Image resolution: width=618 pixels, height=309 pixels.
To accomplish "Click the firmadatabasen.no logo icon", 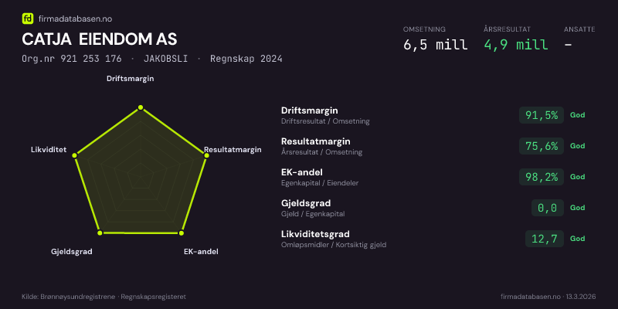I will point(28,18).
